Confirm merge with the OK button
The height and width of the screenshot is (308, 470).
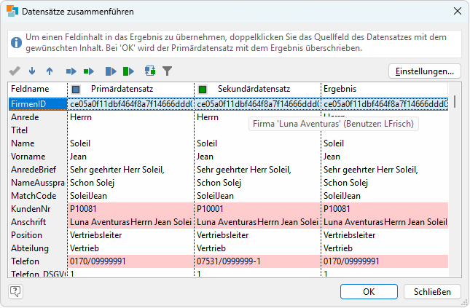(369, 291)
